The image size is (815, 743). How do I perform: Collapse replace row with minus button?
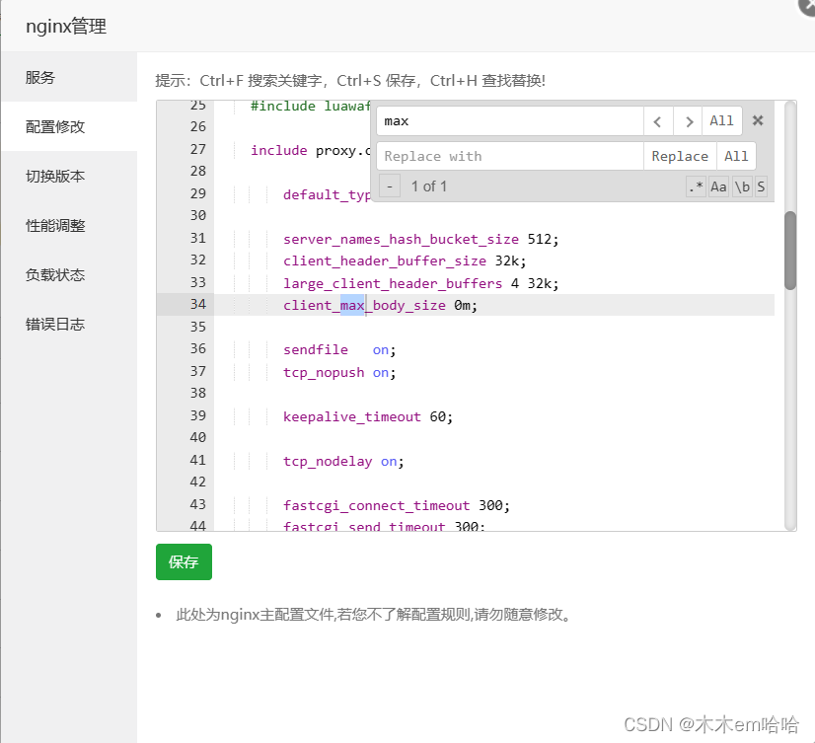point(390,186)
